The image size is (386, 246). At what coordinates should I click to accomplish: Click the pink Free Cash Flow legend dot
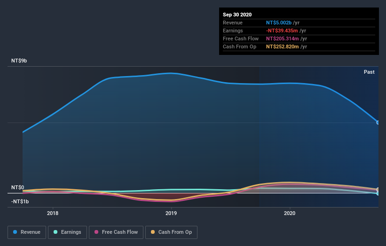click(96, 232)
